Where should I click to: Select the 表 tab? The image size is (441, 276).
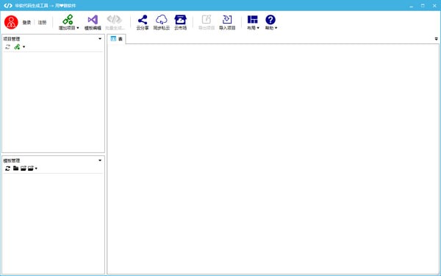[x=116, y=39]
